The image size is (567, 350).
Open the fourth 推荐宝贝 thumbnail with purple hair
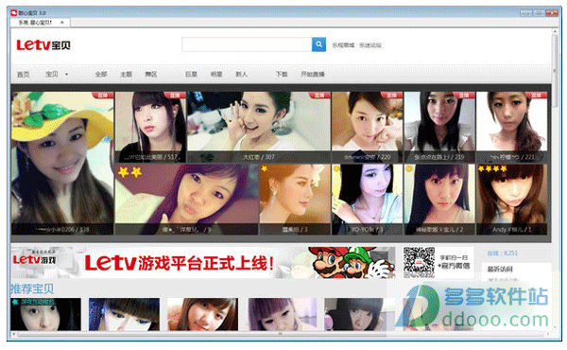pyautogui.click(x=282, y=314)
